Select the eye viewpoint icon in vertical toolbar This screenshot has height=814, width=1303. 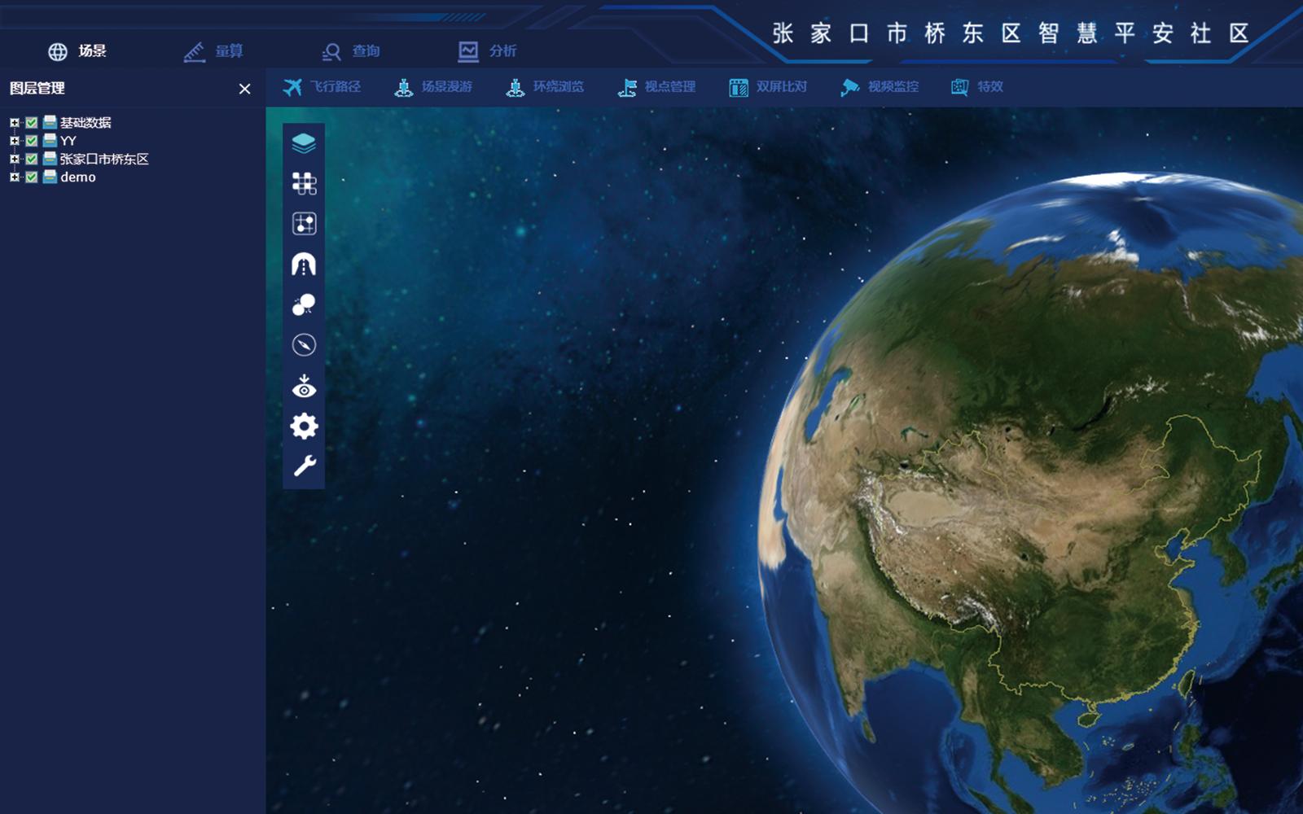[304, 387]
